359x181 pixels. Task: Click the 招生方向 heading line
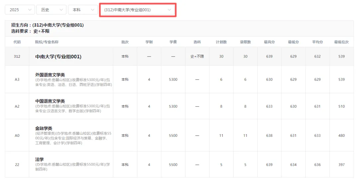[x=48, y=25]
